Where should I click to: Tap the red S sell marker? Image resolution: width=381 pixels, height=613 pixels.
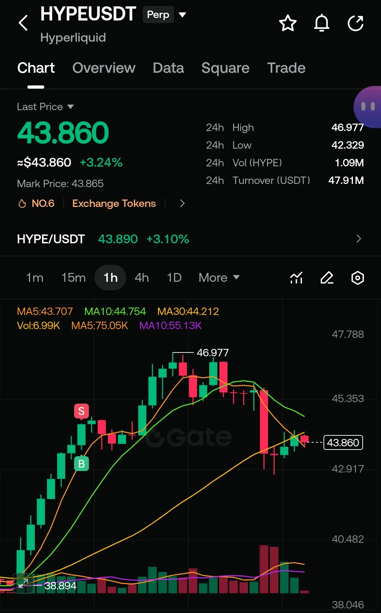81,411
